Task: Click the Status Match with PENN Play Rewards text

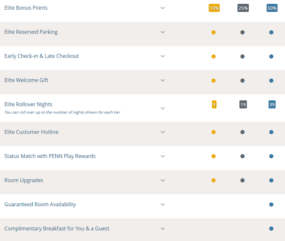Action: 50,156
